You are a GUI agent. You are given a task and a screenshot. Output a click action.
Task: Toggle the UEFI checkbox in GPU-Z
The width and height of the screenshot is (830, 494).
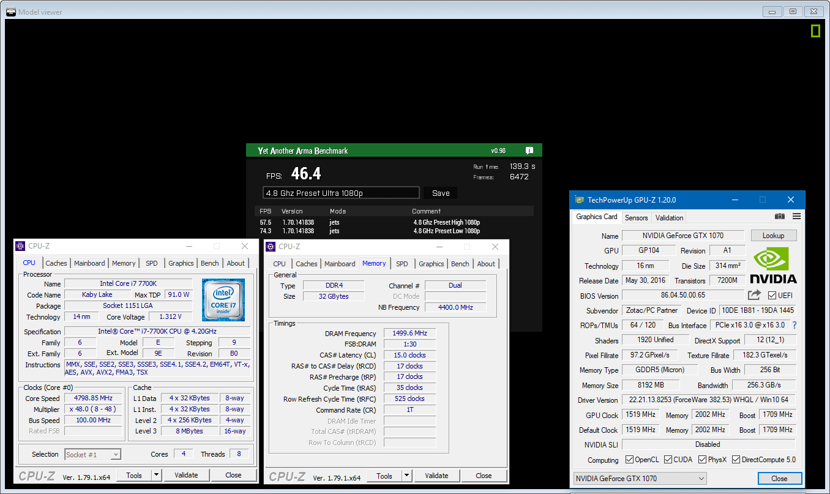click(x=772, y=295)
